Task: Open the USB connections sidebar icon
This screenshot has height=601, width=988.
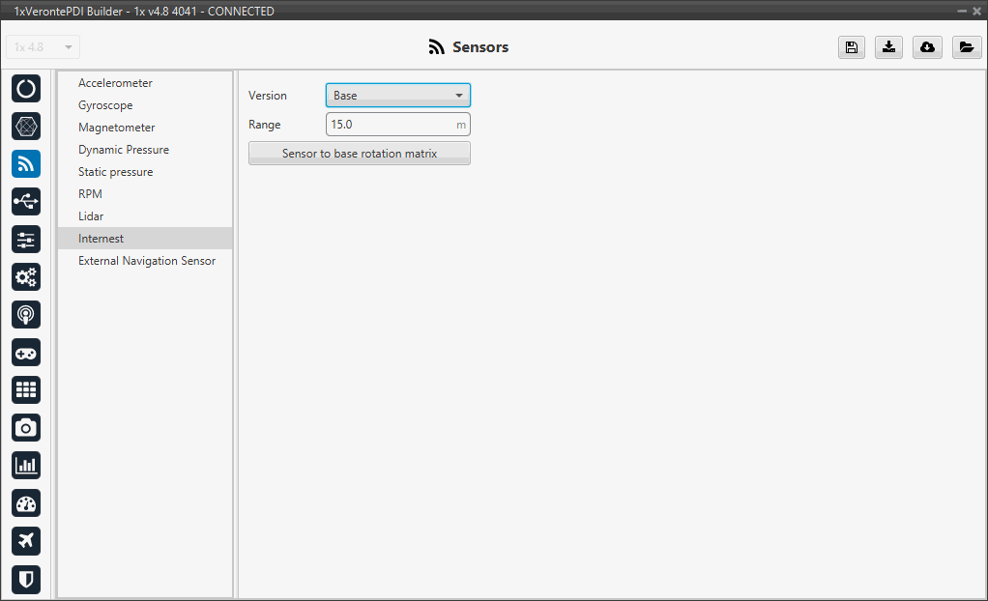Action: [26, 202]
